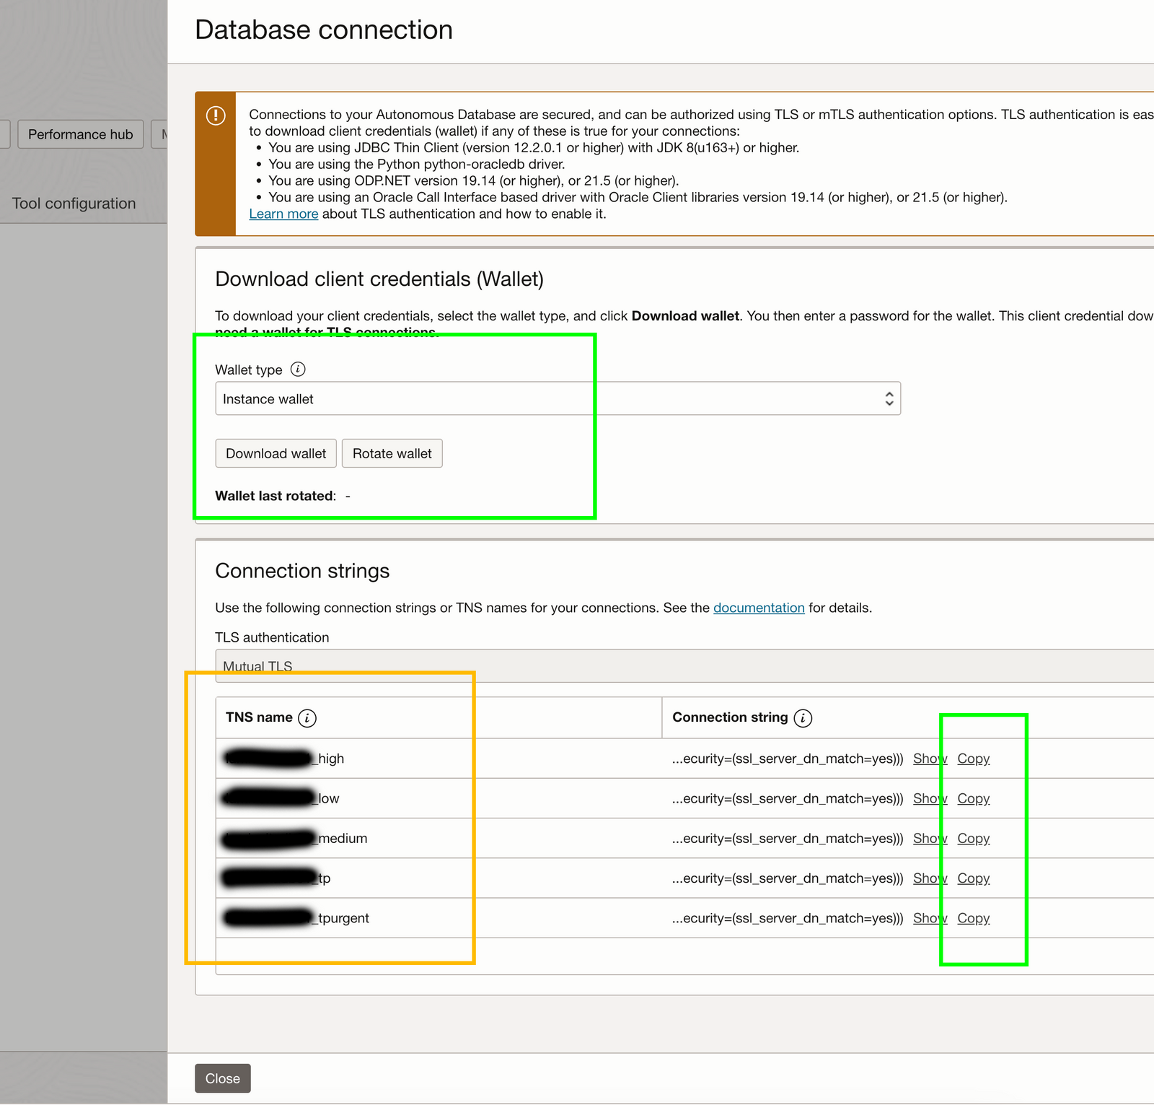
Task: Copy the high connection string
Action: [x=973, y=759]
